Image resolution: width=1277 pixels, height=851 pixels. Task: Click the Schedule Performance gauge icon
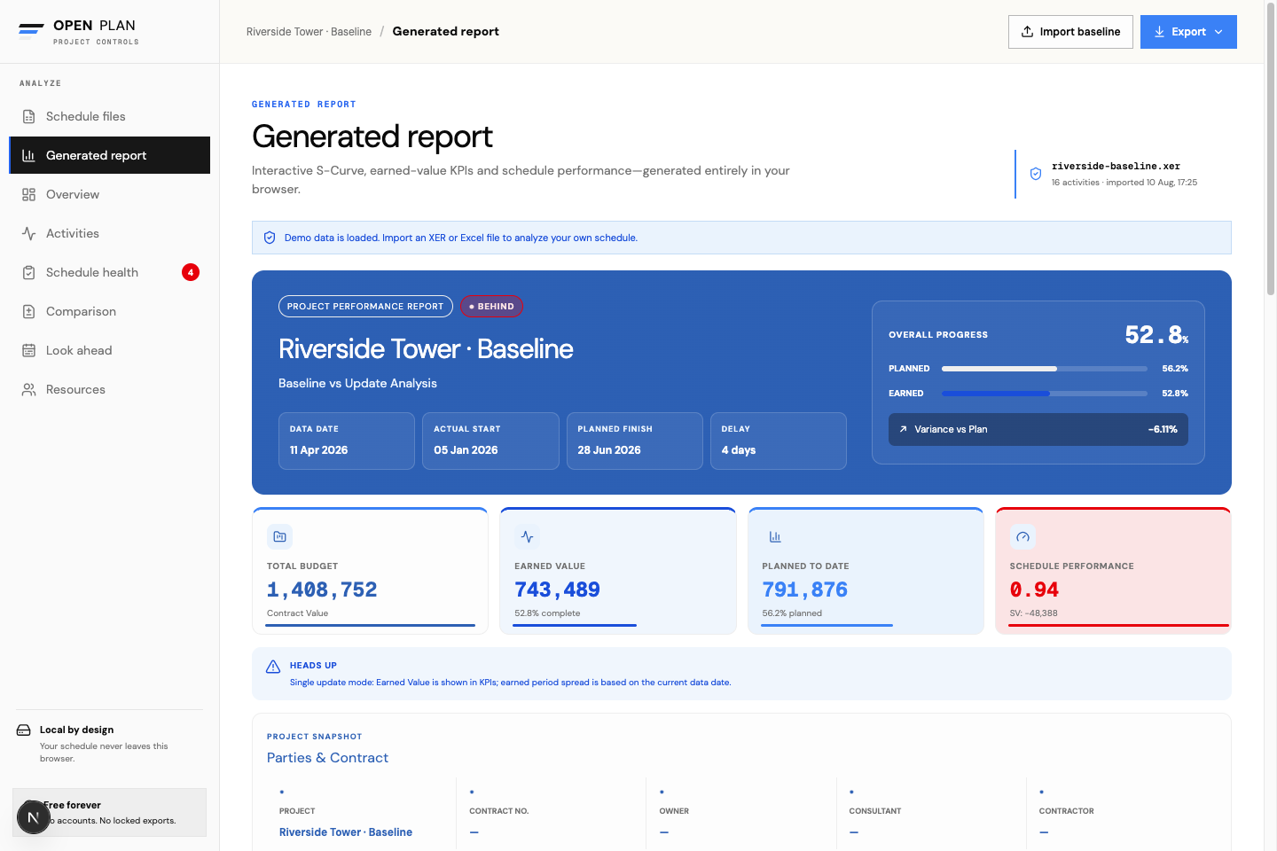pos(1022,536)
